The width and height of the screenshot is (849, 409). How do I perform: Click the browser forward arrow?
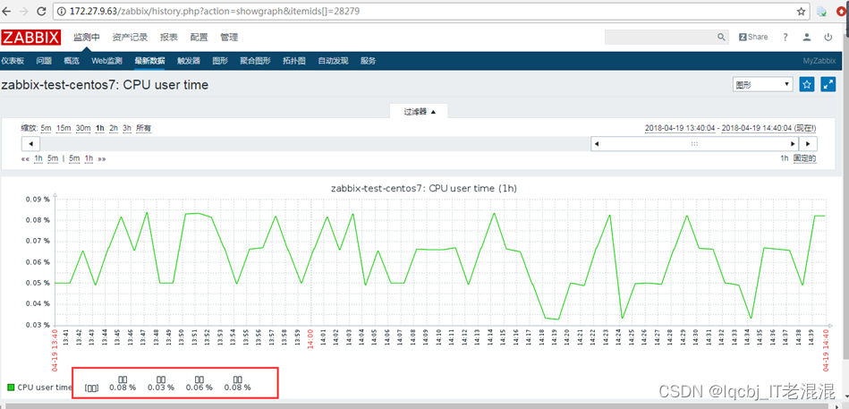coord(23,11)
